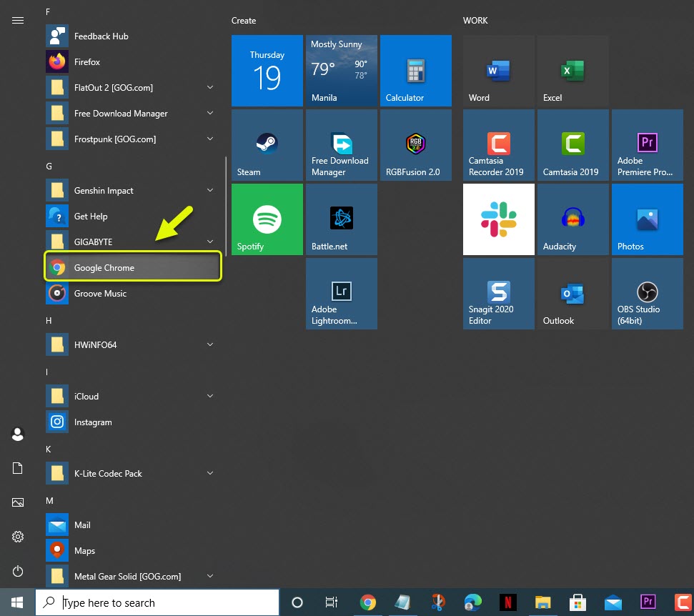Screen dimensions: 694x616
Task: Open Feedback Hub from app list
Action: (x=133, y=36)
